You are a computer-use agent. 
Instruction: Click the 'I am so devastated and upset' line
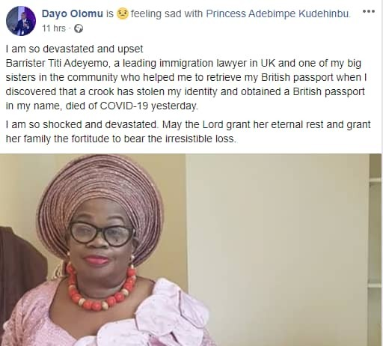[x=74, y=49]
